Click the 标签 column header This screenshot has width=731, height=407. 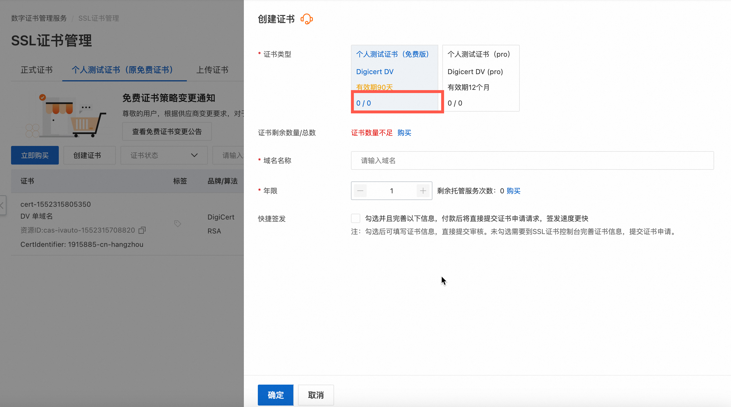pos(180,181)
